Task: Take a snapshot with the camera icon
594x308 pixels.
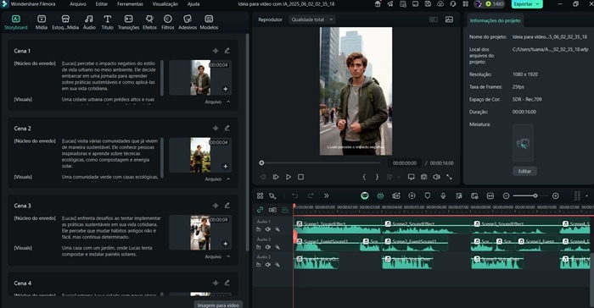Action: pos(424,177)
